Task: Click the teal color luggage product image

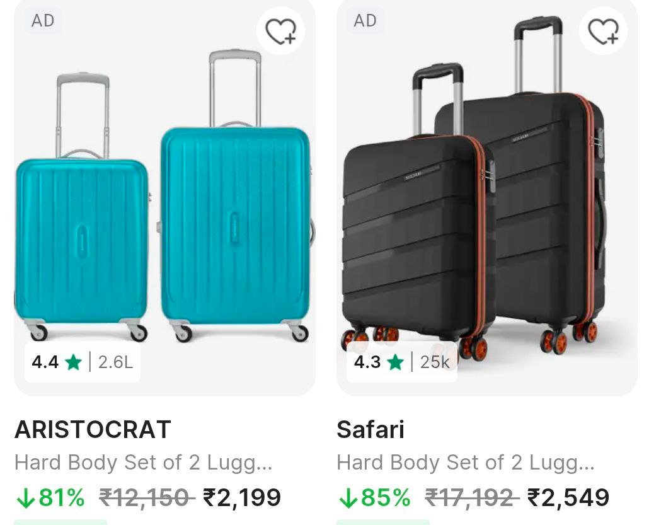Action: [164, 208]
